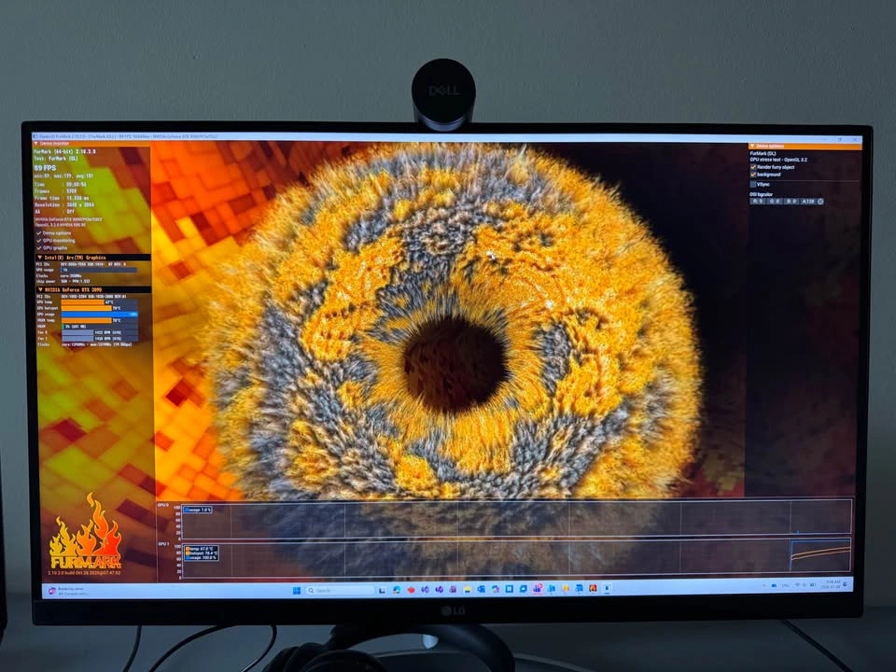Click the RTX 3090 GPU hotspot bar
Viewport: 896px width, 672px height.
(x=100, y=308)
